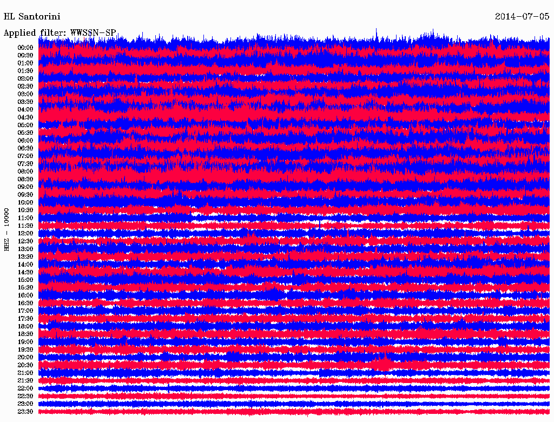Select the 15:00 time label

[25, 280]
